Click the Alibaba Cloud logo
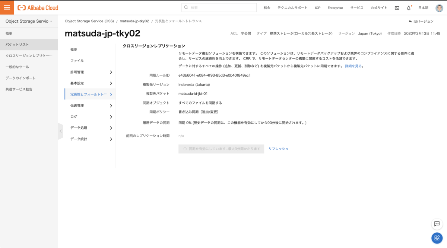This screenshot has width=447, height=248. 38,8
